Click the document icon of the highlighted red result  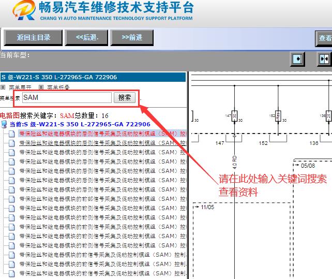[x=12, y=134]
